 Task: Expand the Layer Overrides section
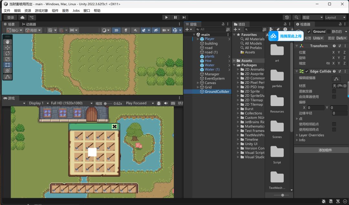[x=297, y=135]
